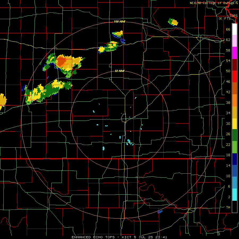Click the small blue echo near the bottom

click(160, 212)
